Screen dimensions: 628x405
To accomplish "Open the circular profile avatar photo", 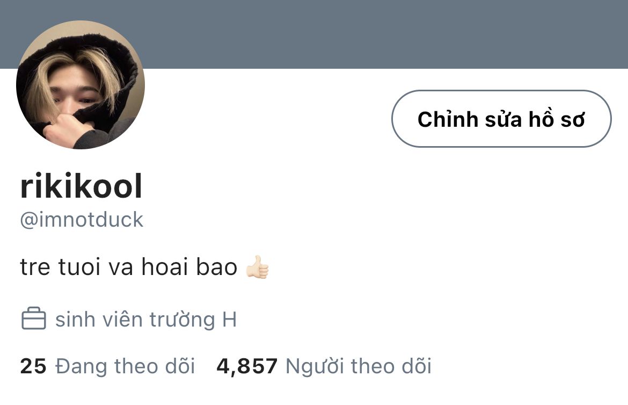I will [x=80, y=85].
